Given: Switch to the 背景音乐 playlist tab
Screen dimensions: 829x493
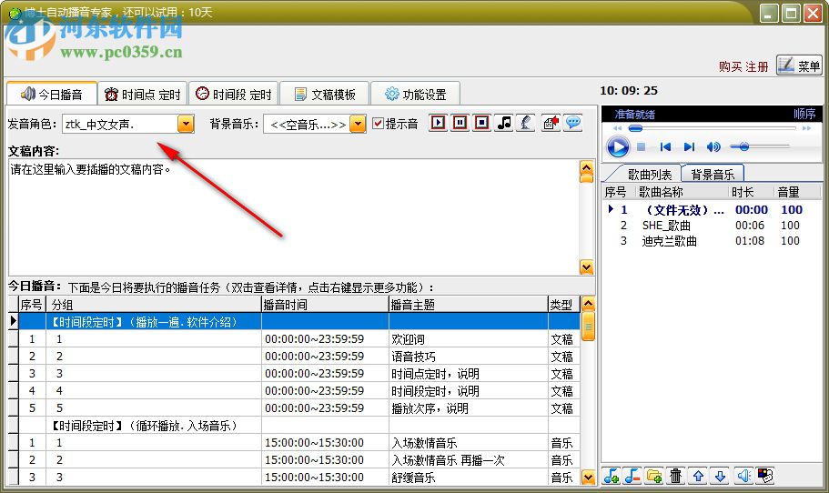Looking at the screenshot, I should coord(713,174).
